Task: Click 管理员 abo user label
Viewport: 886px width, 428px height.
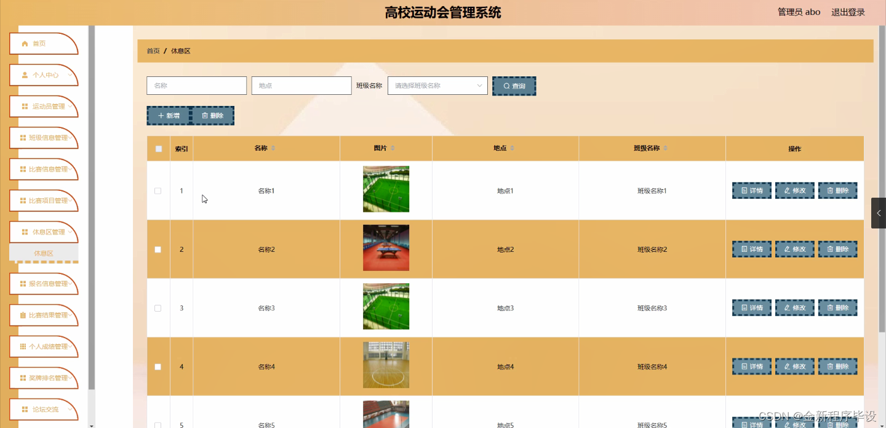Action: pyautogui.click(x=799, y=12)
